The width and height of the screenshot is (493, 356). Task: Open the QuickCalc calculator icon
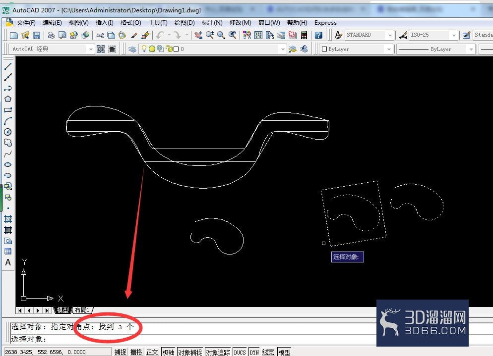click(304, 35)
